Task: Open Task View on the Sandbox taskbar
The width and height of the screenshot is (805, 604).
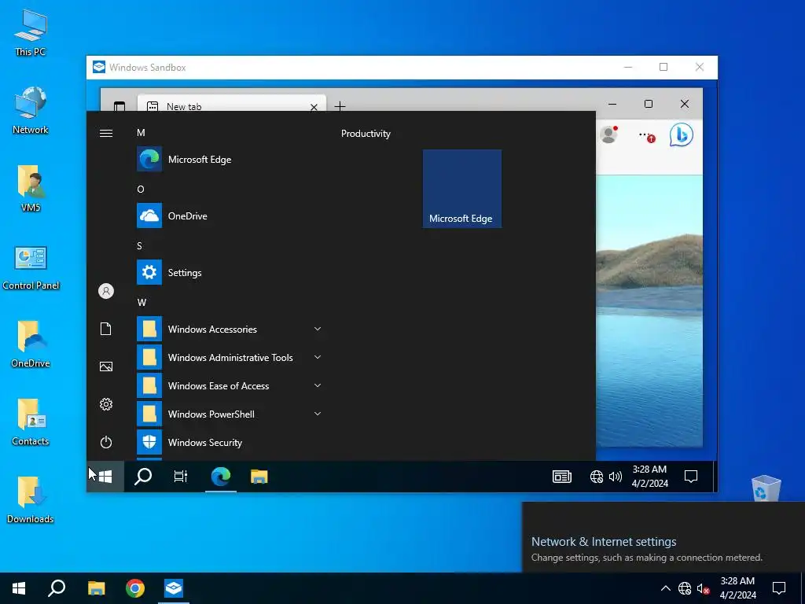Action: [x=181, y=477]
